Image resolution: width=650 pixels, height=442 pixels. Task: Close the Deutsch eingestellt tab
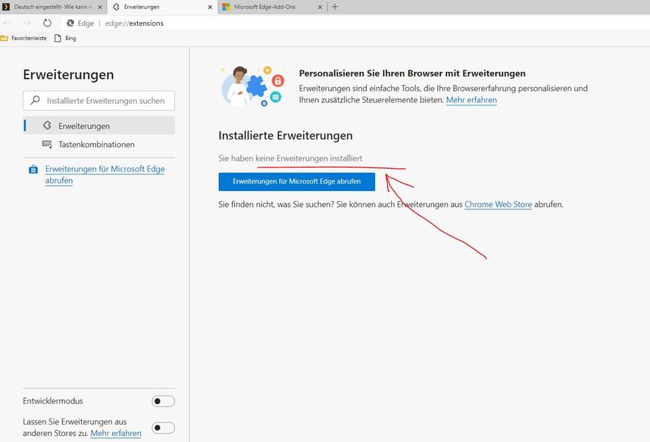[100, 7]
